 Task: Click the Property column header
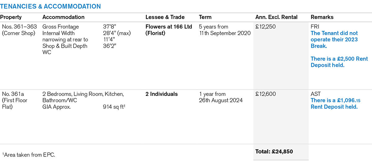click(x=11, y=17)
